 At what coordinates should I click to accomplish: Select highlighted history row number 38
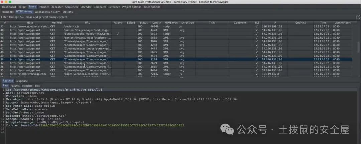tap(176, 59)
